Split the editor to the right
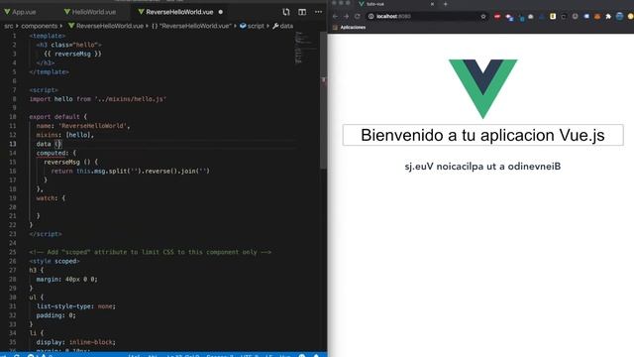The image size is (634, 357). [302, 12]
